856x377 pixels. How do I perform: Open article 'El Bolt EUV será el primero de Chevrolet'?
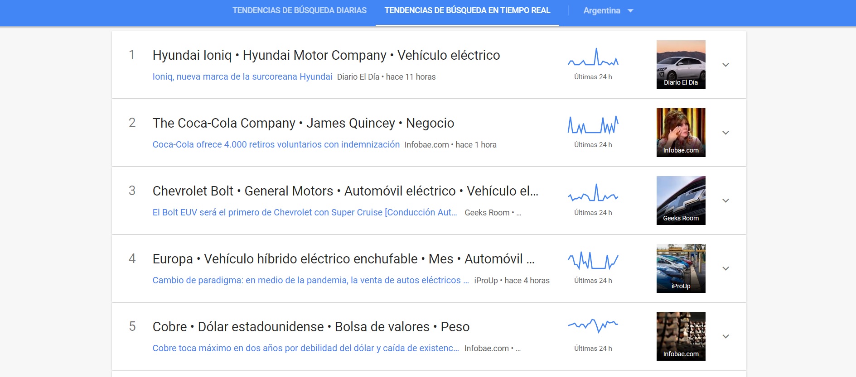[305, 212]
